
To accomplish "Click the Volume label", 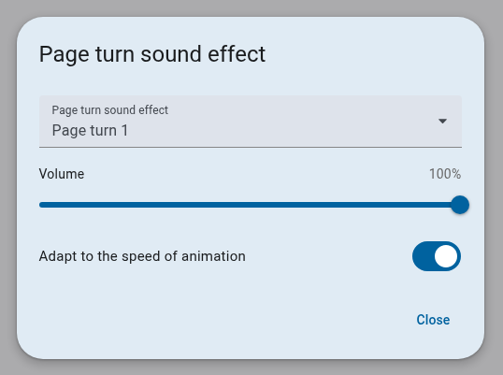I will pyautogui.click(x=62, y=174).
